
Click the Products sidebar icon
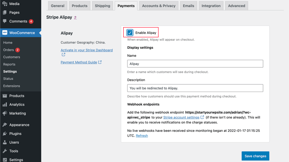pos(5,96)
